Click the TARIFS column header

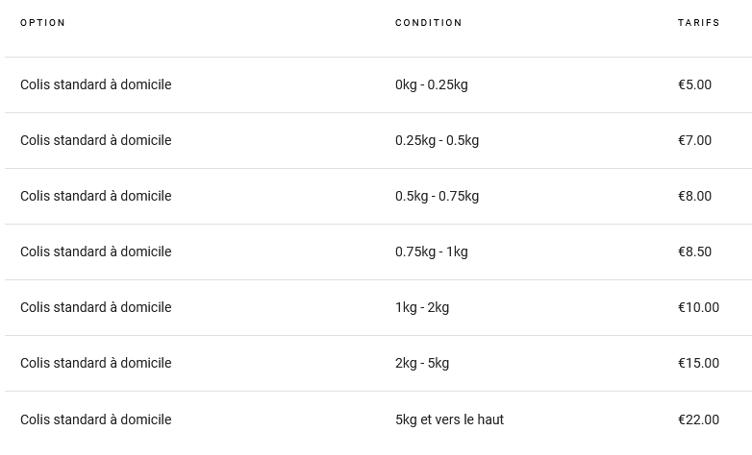point(698,23)
